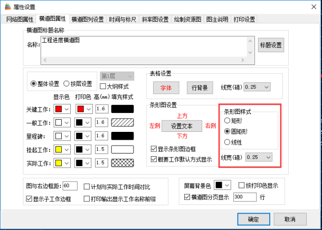Click the yellow 挂起工作 display color swatch
Viewport: 322px width, 230px height.
tap(58, 150)
